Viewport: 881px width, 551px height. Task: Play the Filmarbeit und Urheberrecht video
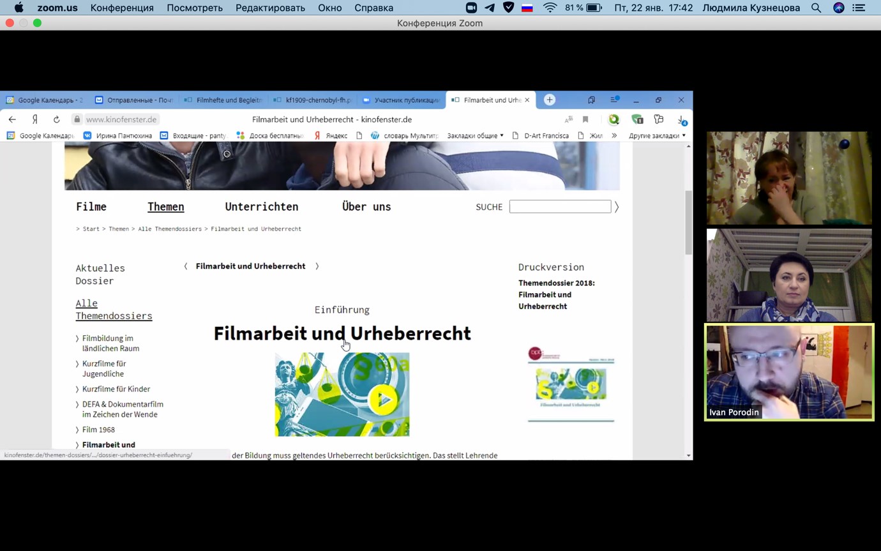coord(383,400)
